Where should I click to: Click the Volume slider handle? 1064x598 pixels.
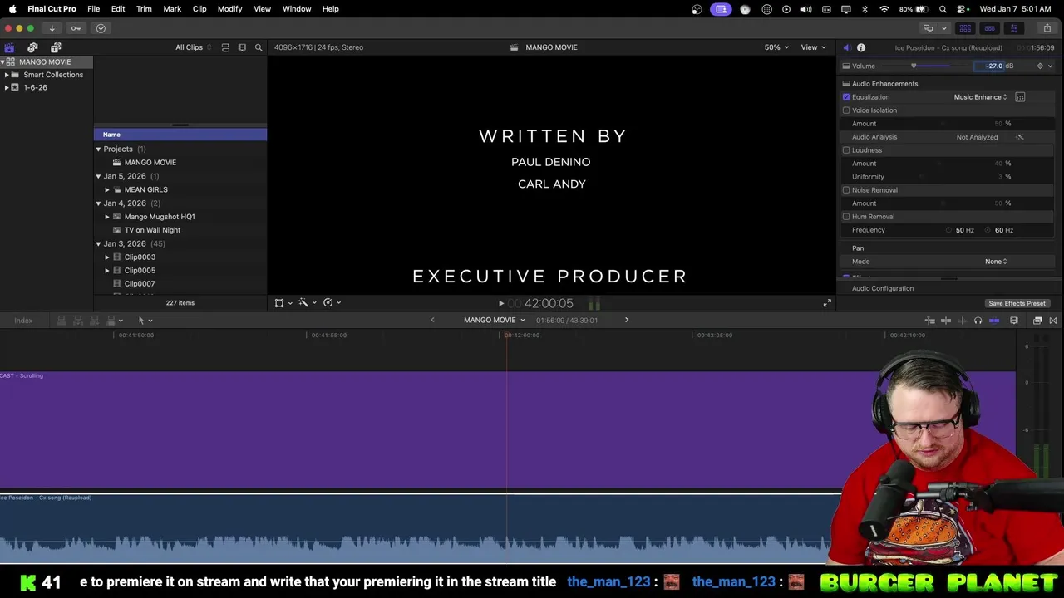(x=914, y=66)
